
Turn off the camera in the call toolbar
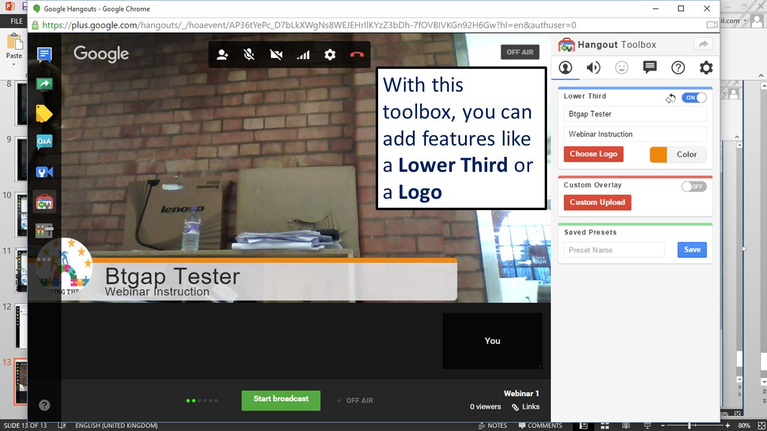276,55
